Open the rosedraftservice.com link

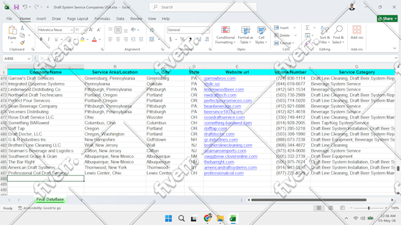click(x=224, y=117)
